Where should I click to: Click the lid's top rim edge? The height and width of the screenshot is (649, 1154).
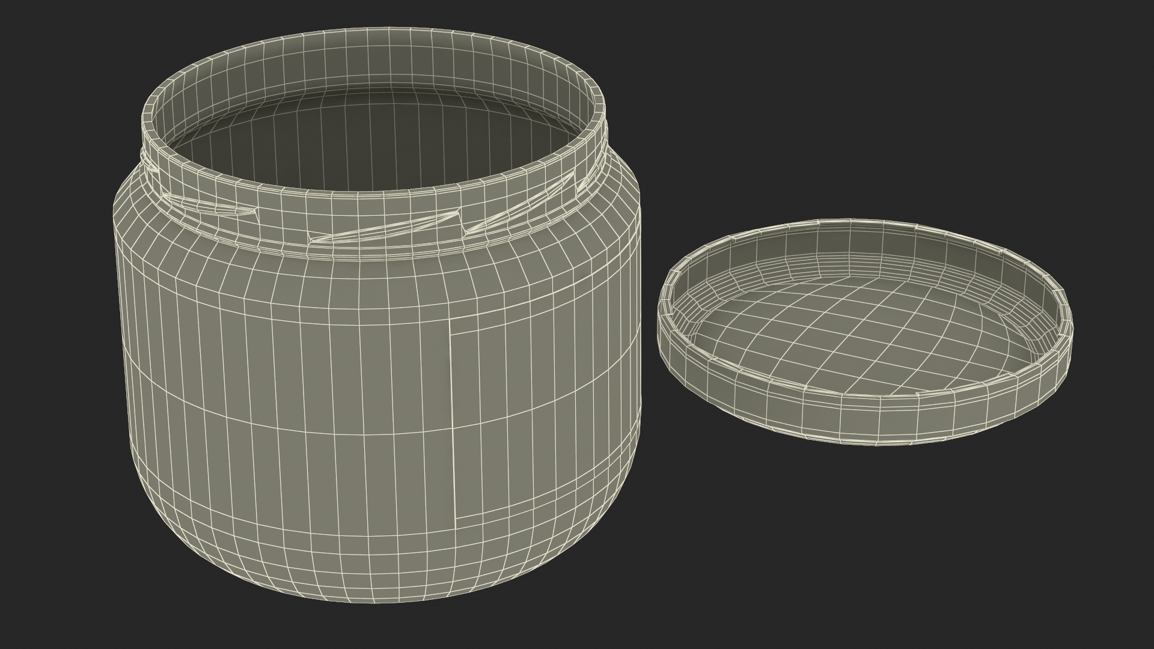[865, 220]
